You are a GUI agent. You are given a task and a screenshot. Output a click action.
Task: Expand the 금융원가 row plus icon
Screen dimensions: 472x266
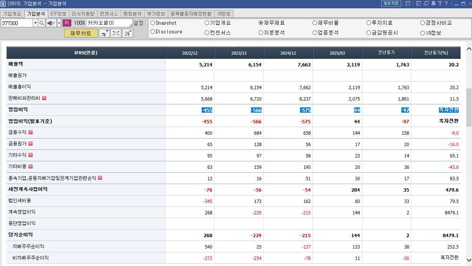[x=31, y=144]
